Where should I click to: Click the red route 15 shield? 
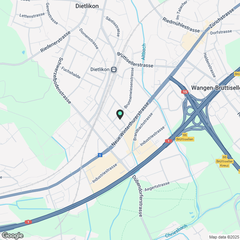[x=184, y=92]
